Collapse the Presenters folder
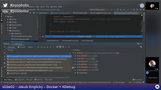Image resolution: width=161 pixels, height=90 pixels. point(8,30)
